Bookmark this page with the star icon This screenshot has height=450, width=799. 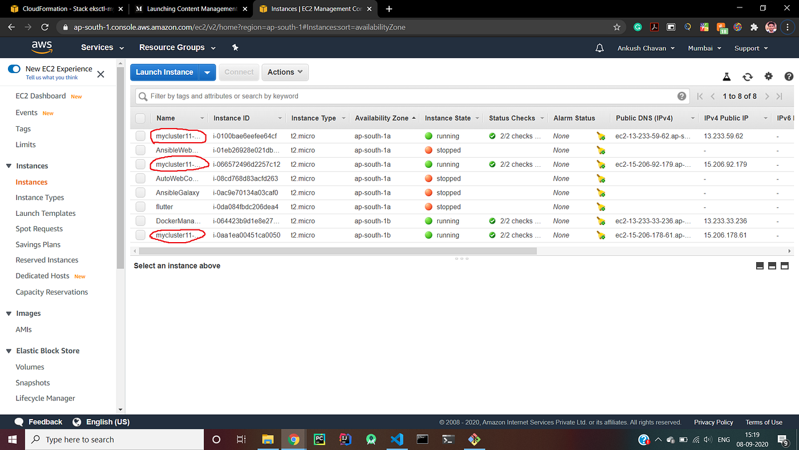click(x=617, y=27)
